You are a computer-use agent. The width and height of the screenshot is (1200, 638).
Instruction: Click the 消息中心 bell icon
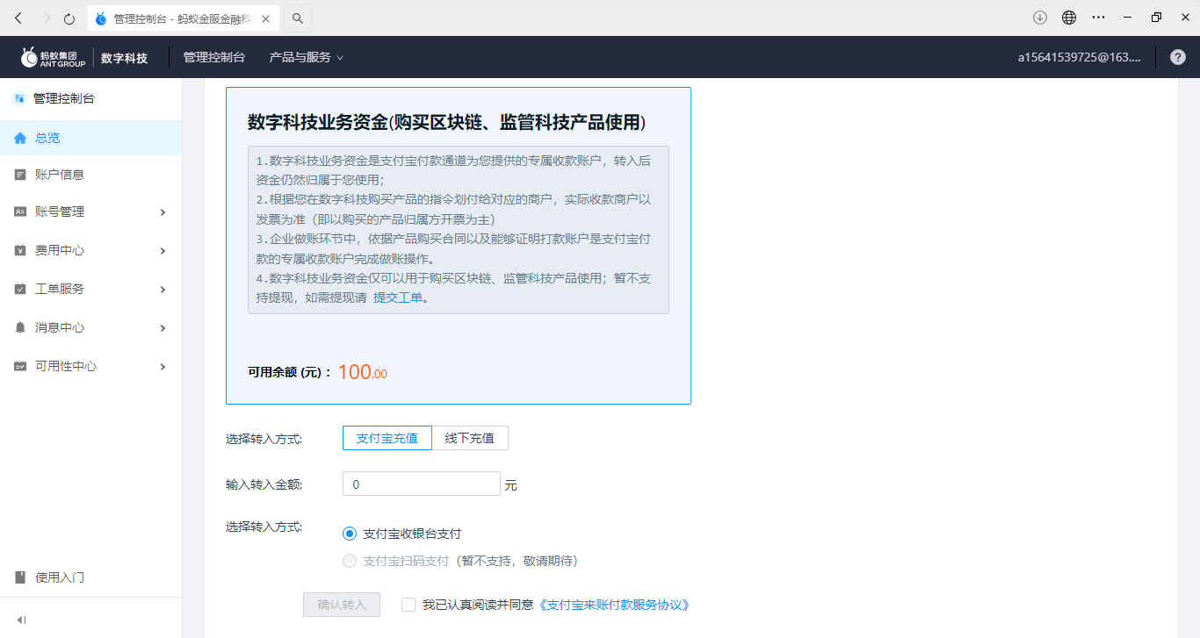[x=20, y=327]
